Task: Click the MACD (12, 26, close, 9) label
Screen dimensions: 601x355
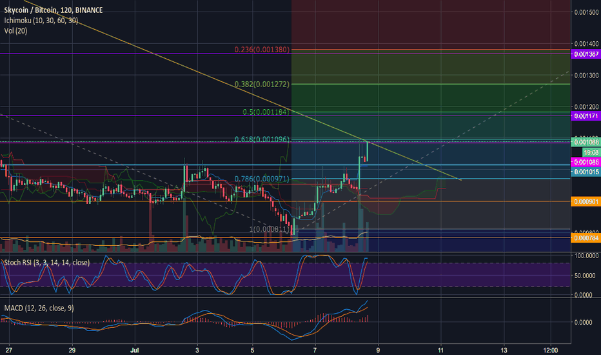Action: [39, 308]
